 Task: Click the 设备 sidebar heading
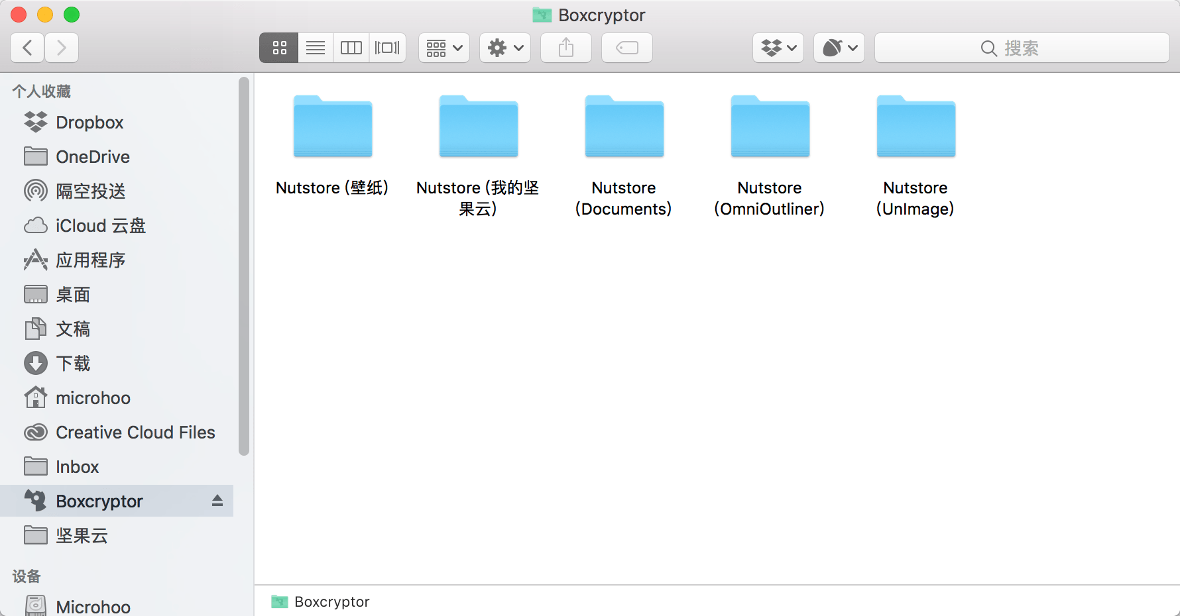pos(27,576)
